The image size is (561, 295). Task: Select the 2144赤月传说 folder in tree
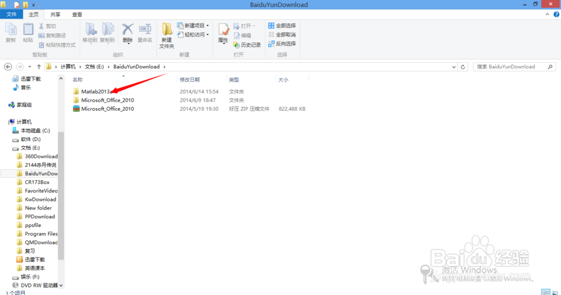[x=37, y=165]
